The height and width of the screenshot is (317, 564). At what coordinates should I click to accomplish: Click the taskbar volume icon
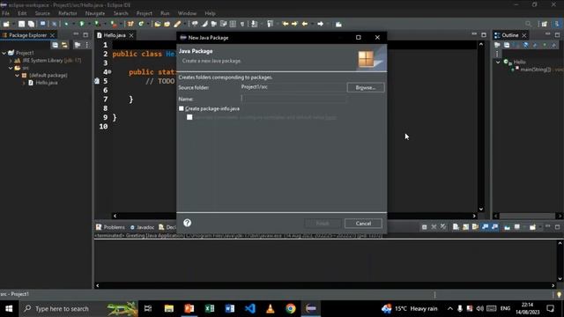click(x=479, y=308)
